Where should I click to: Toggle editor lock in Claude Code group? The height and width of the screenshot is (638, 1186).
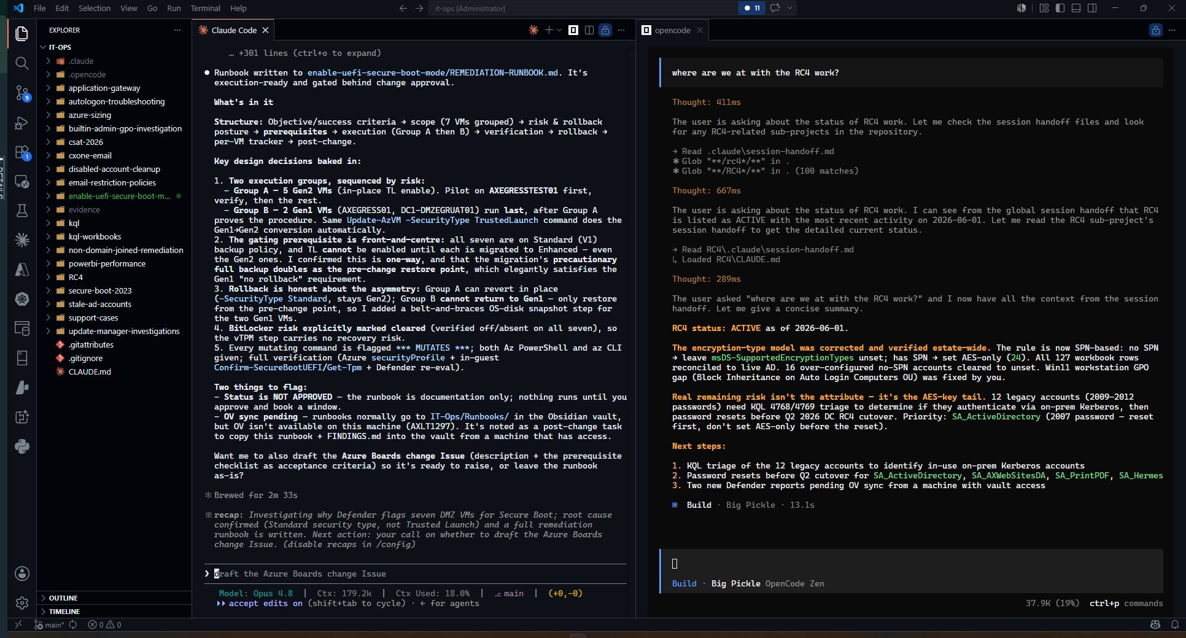coord(605,30)
